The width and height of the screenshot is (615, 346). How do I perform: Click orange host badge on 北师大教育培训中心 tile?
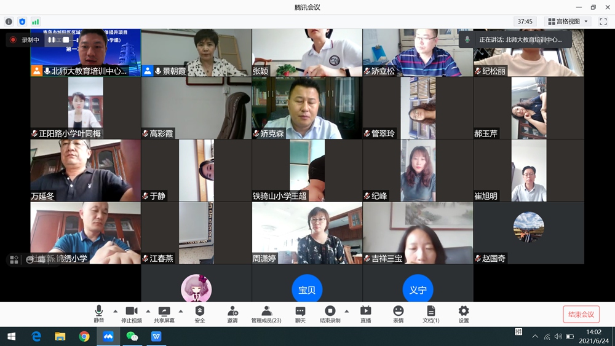[x=36, y=71]
